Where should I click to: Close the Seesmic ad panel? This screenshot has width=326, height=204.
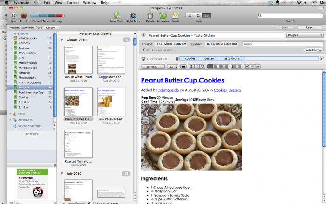(54, 165)
